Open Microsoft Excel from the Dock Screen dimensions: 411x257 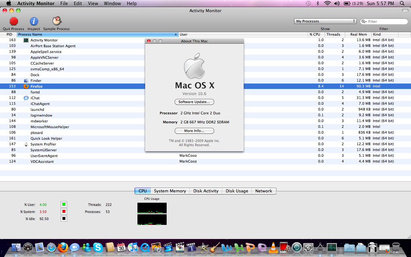(x=239, y=247)
